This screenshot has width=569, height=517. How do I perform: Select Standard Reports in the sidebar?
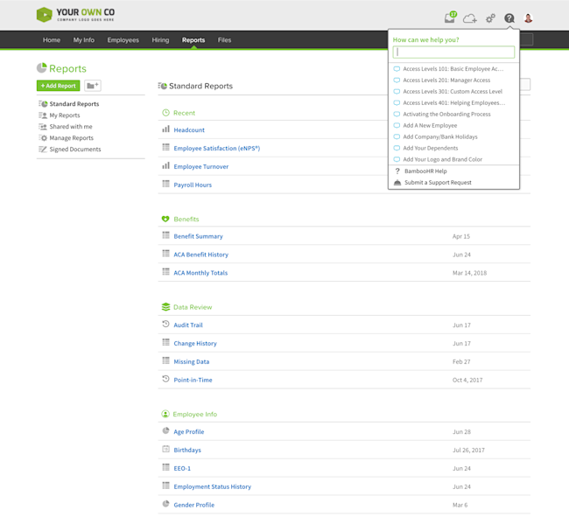(x=74, y=104)
